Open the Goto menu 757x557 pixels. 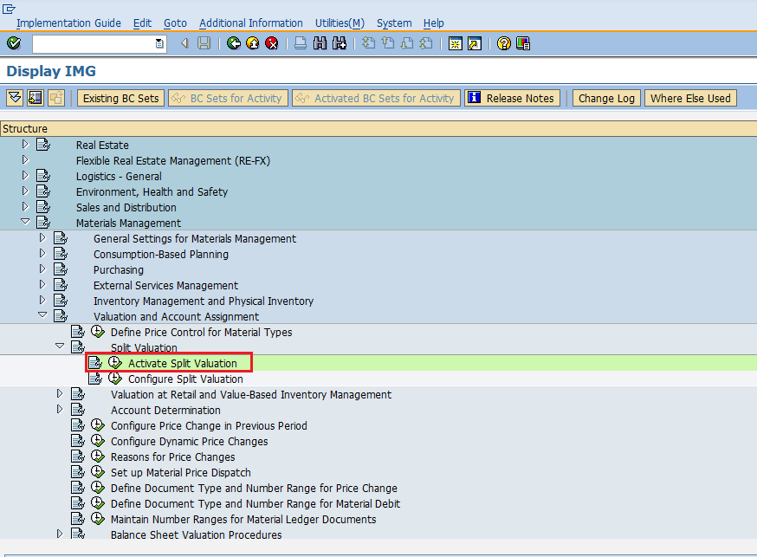175,23
